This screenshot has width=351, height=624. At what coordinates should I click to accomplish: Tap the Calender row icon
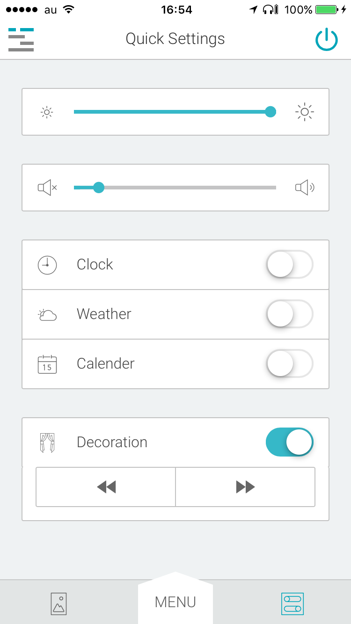point(47,364)
